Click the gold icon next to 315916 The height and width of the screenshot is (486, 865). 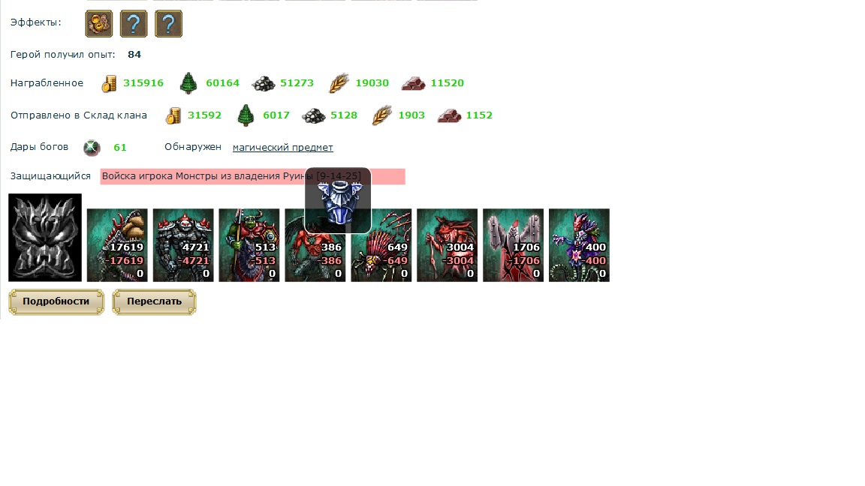(109, 84)
